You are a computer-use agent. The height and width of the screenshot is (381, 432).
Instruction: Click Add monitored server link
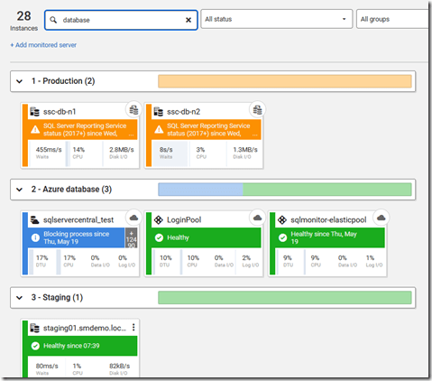click(x=43, y=45)
